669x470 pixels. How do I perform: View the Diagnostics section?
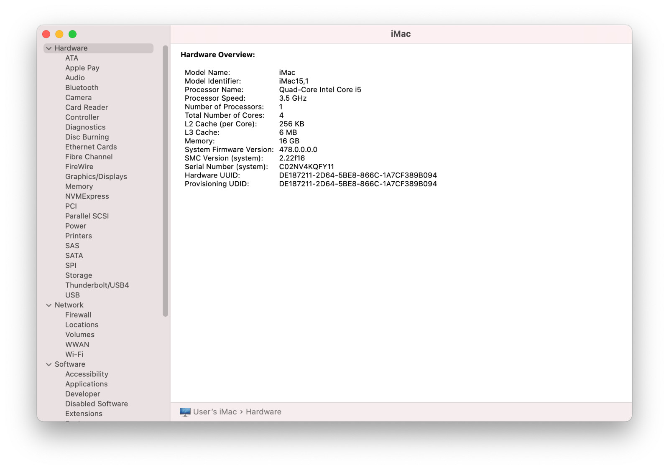click(x=85, y=127)
